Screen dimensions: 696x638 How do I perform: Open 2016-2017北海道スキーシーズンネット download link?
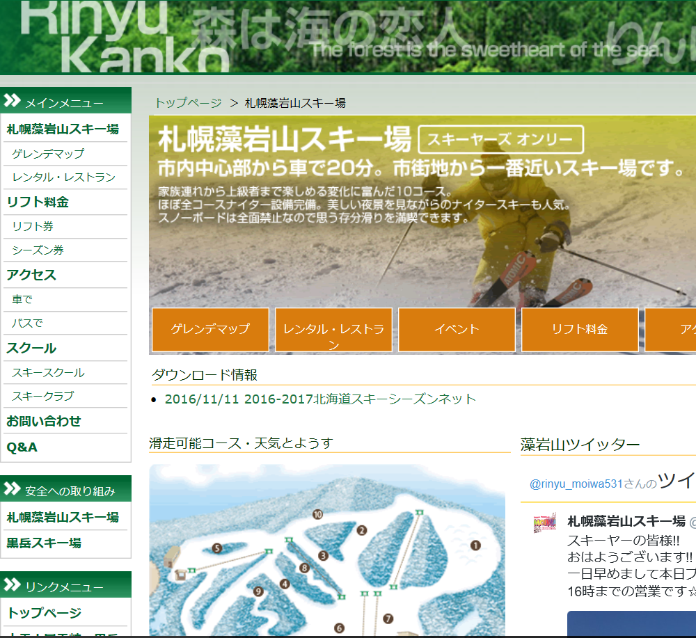pyautogui.click(x=320, y=399)
